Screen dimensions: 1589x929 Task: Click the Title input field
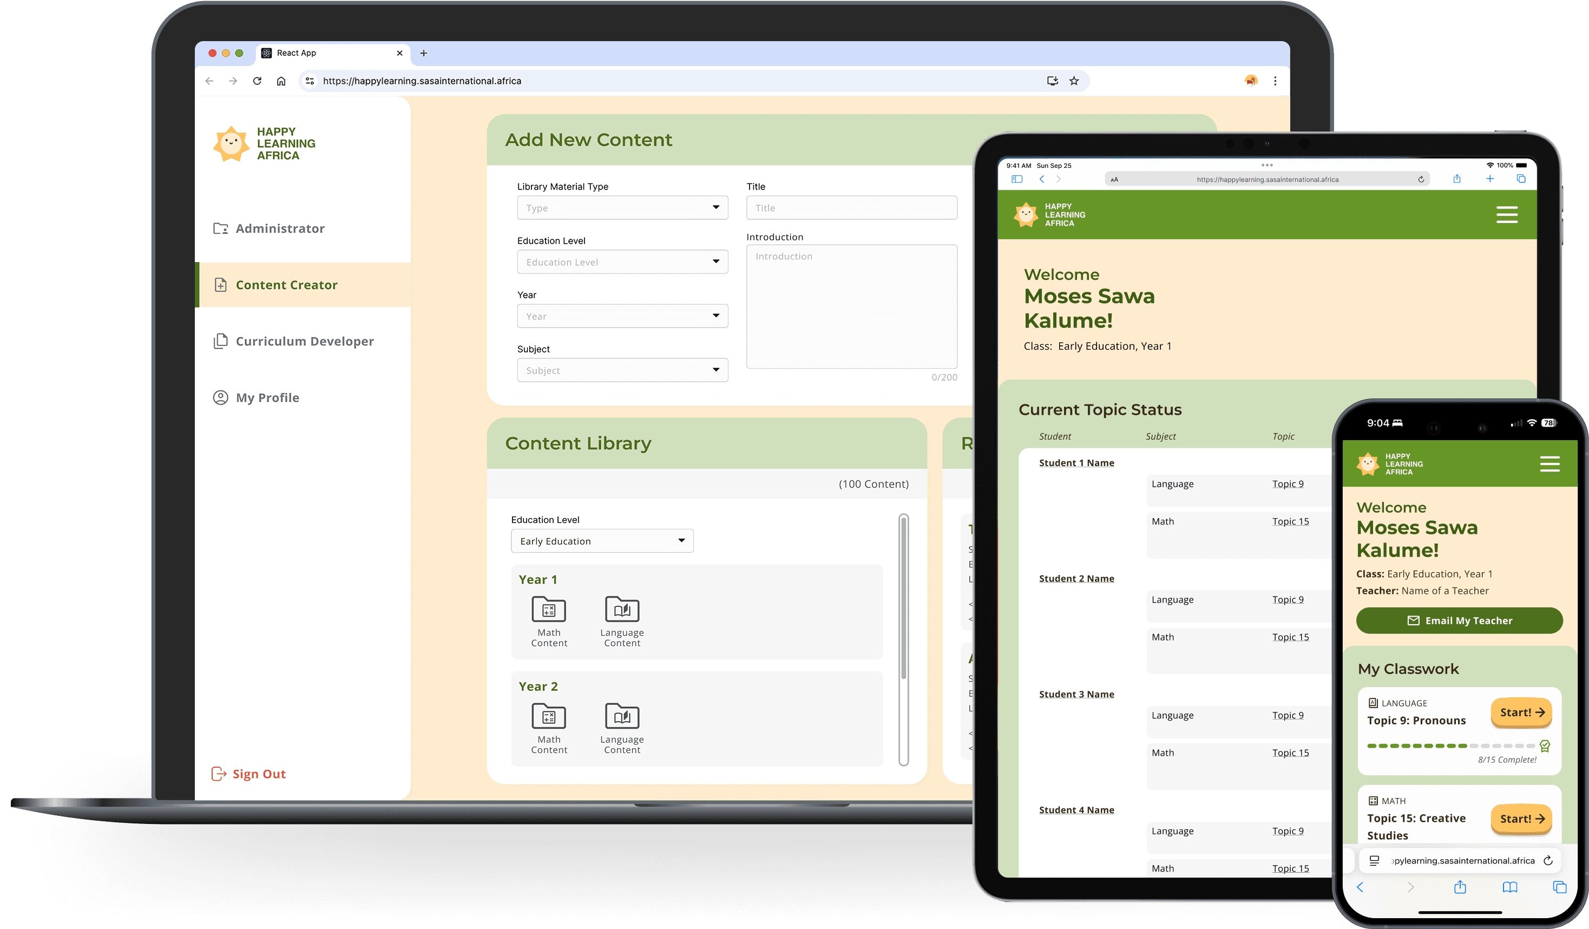tap(851, 207)
